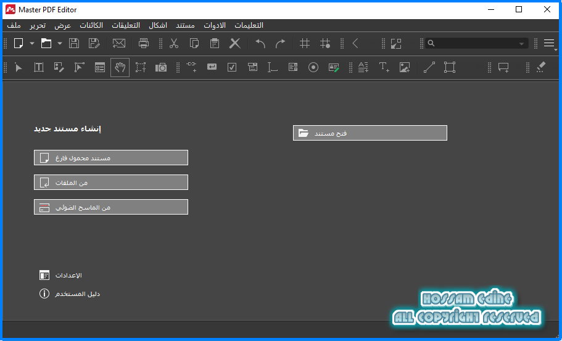Open the تحرير menu
The height and width of the screenshot is (341, 562).
[38, 25]
